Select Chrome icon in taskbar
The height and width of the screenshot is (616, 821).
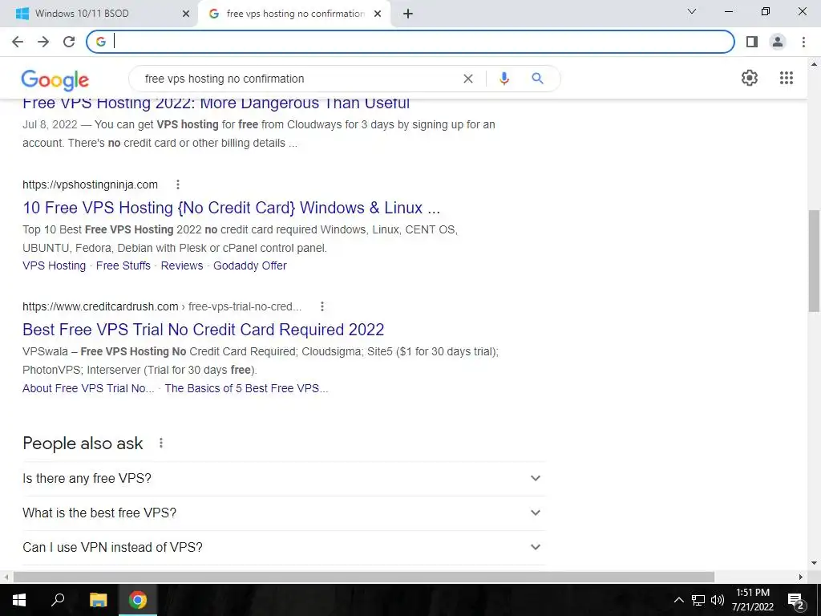click(138, 600)
